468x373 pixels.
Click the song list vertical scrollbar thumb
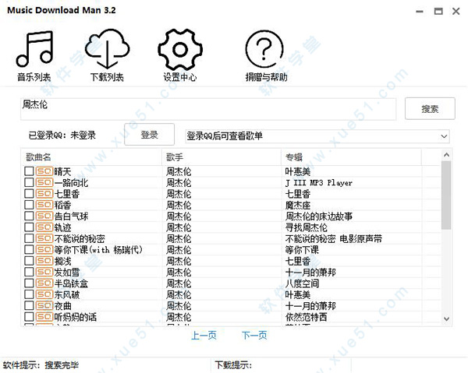[446, 195]
